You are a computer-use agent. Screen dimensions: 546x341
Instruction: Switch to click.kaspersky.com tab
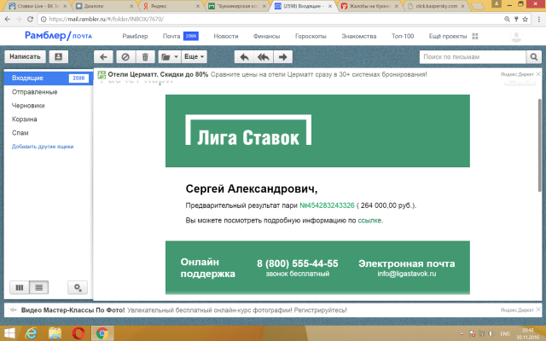(435, 6)
